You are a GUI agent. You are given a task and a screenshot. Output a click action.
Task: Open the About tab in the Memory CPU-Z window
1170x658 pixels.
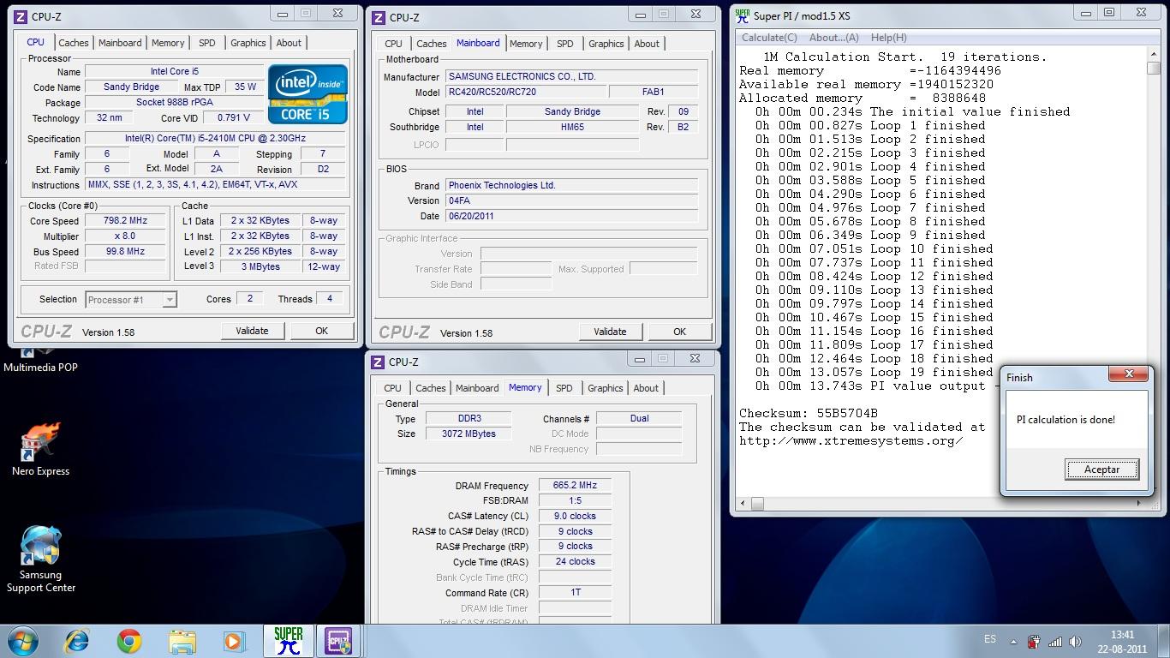tap(646, 388)
